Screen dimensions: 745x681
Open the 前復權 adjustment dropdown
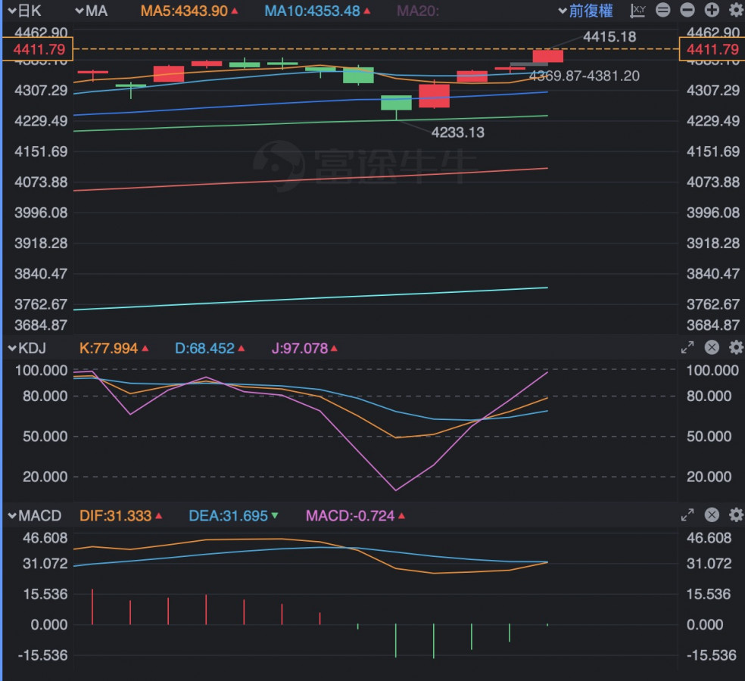pyautogui.click(x=585, y=11)
